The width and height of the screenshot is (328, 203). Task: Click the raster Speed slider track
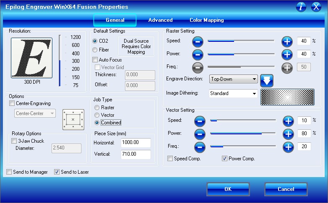coord(241,41)
